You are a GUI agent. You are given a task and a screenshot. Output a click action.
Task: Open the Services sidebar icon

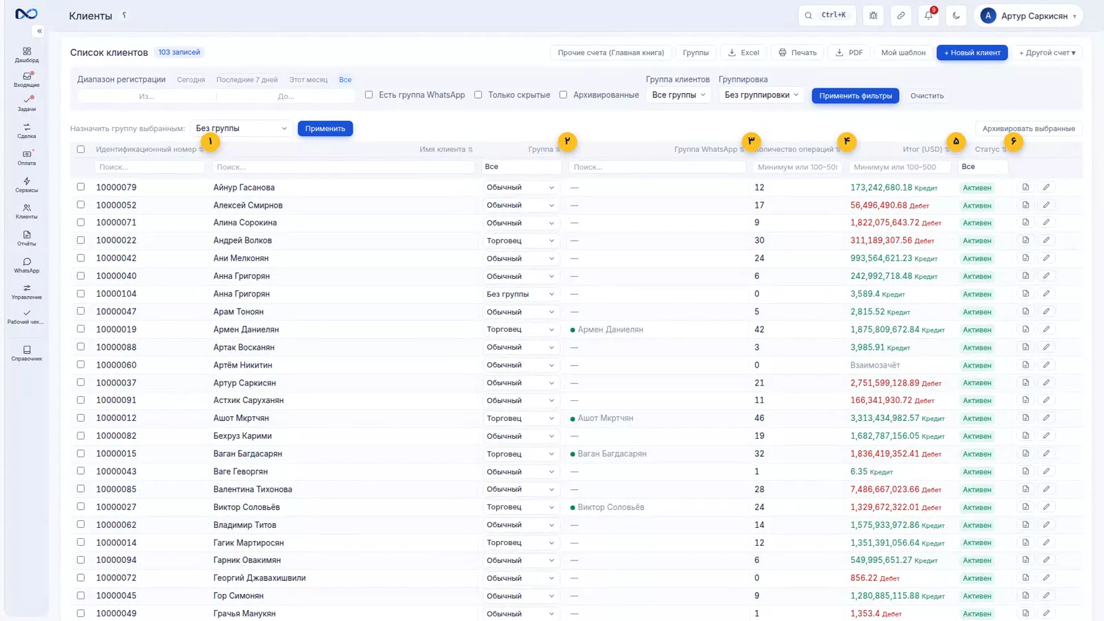click(x=27, y=184)
